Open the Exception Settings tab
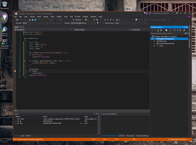The image size is (196, 145). pos(142,136)
